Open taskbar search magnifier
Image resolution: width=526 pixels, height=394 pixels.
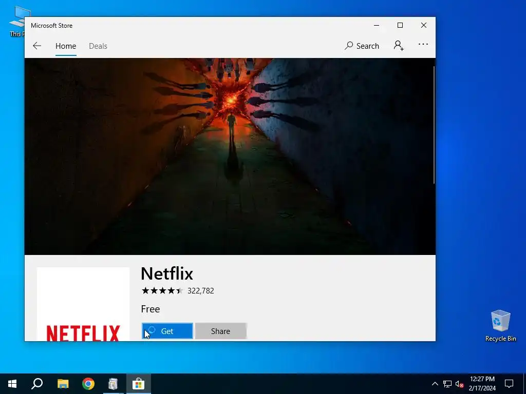(x=37, y=384)
